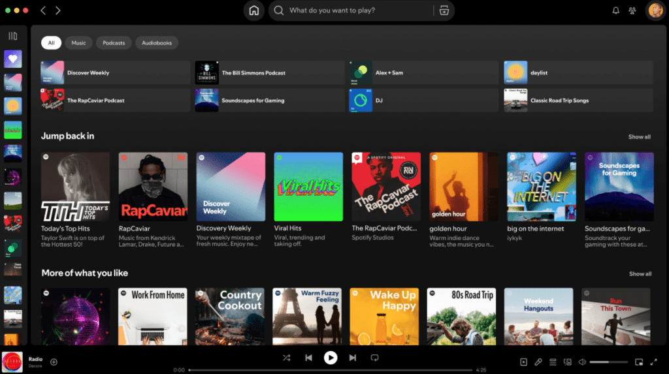The image size is (669, 374).
Task: Show all in More of what you like
Action: (640, 273)
